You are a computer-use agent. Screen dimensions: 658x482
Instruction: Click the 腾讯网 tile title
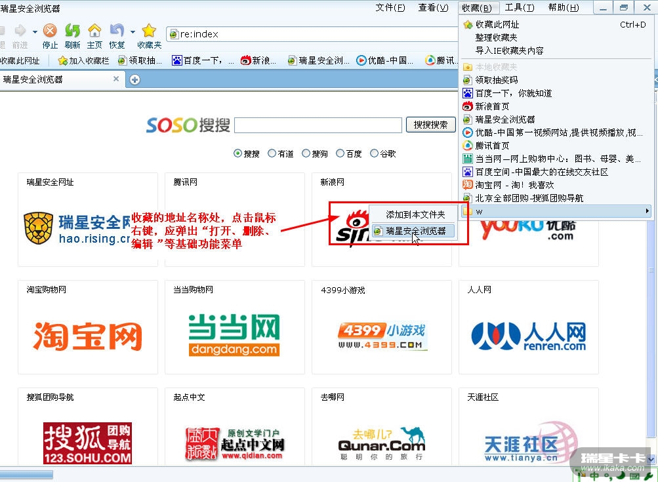click(185, 182)
